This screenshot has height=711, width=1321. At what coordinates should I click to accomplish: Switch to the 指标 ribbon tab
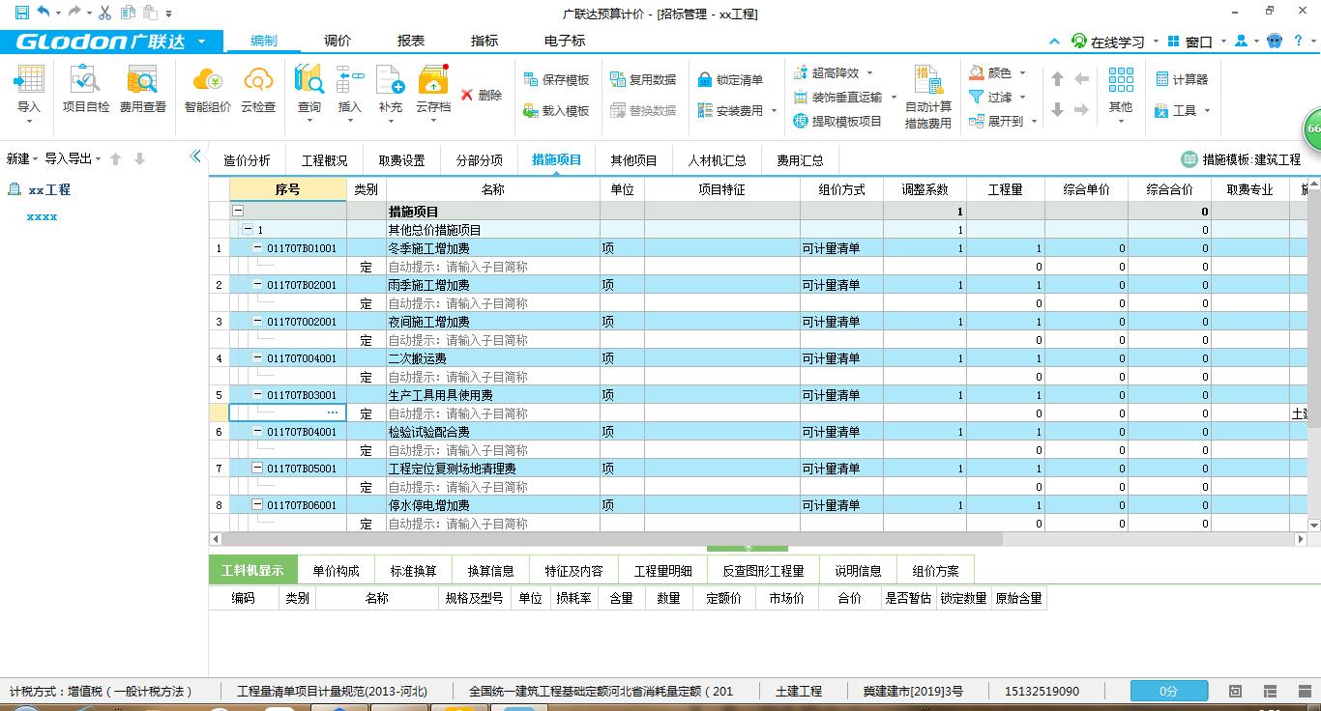point(484,41)
